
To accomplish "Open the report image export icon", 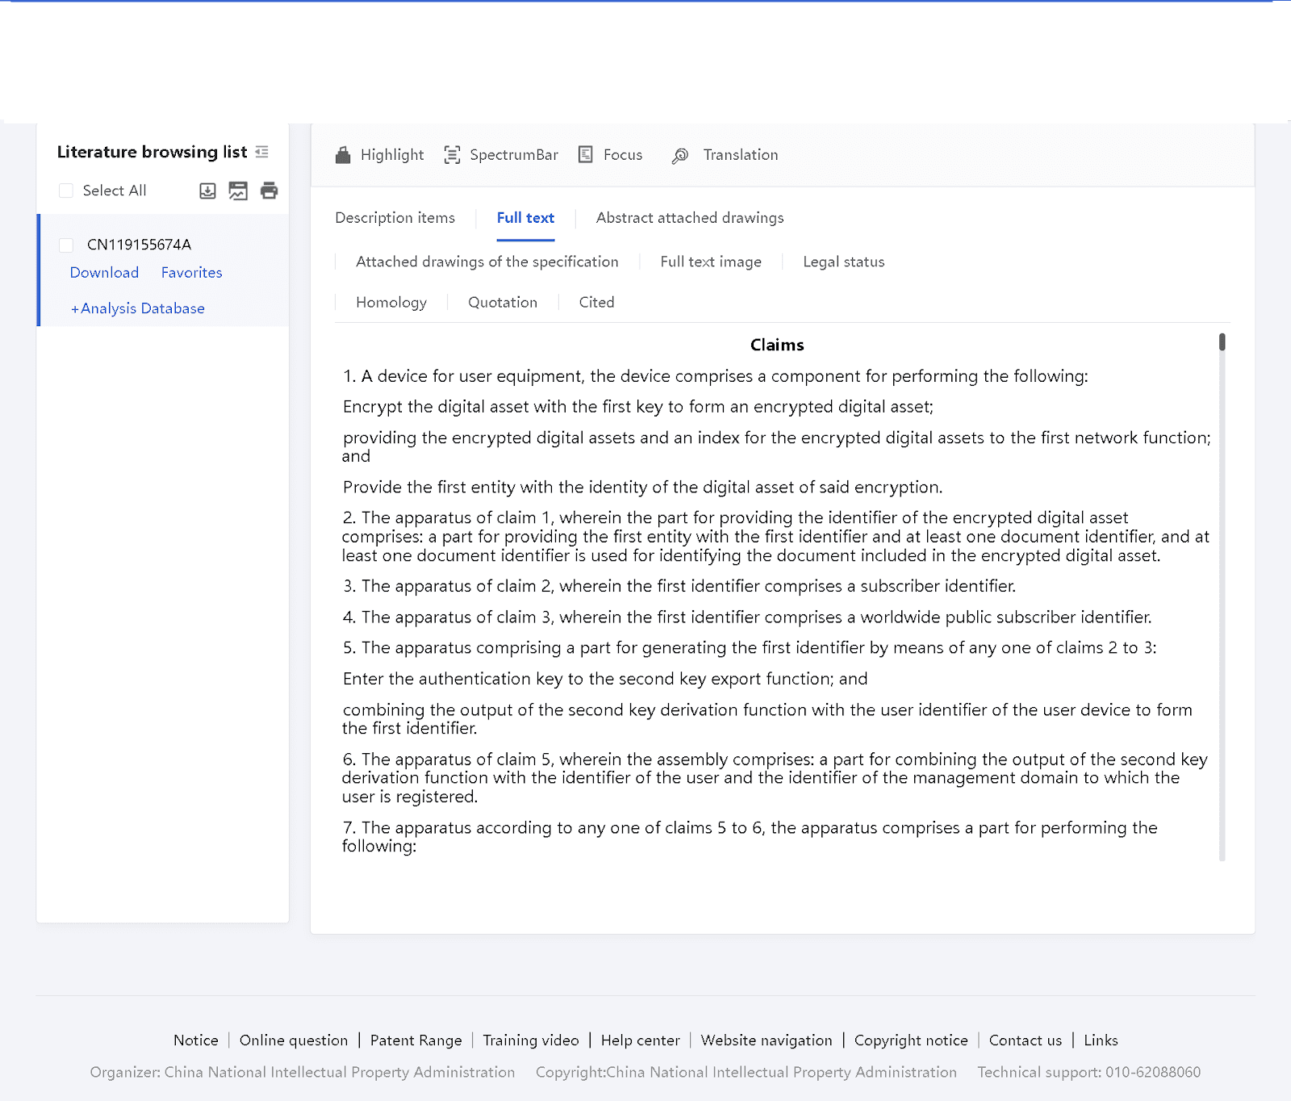I will pyautogui.click(x=238, y=190).
